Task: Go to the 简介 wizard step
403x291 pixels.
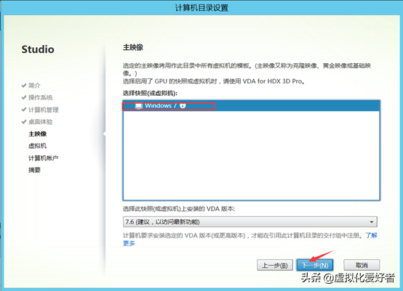Action: point(34,86)
